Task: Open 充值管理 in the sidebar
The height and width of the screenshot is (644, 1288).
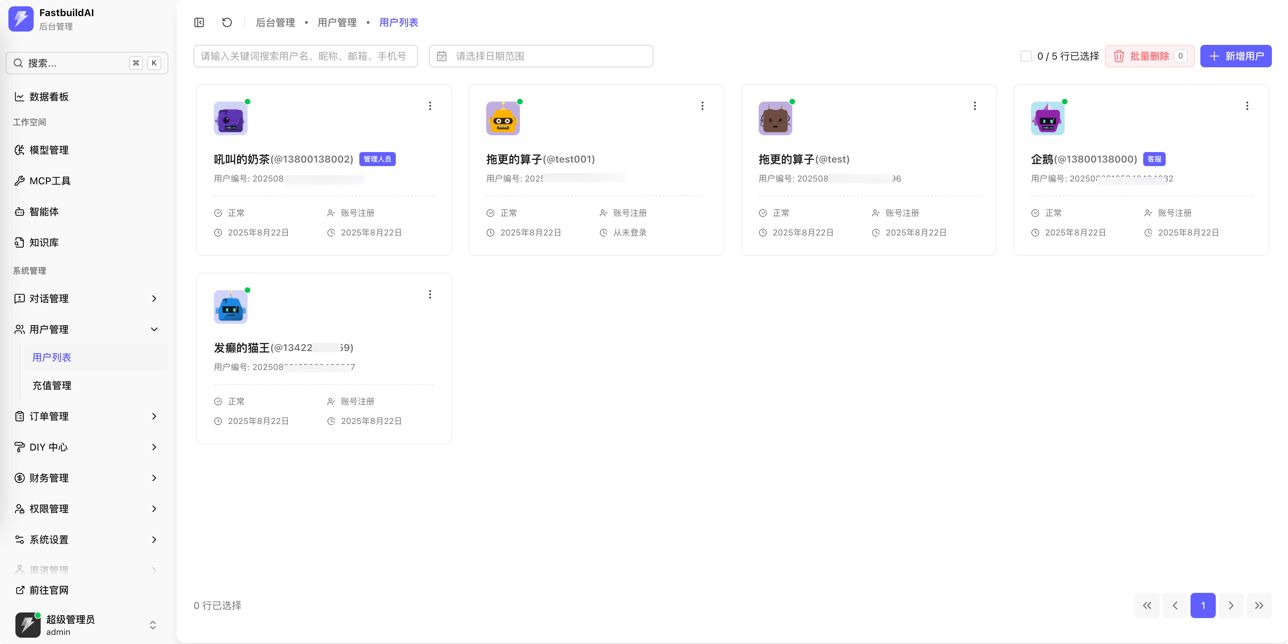Action: coord(52,385)
